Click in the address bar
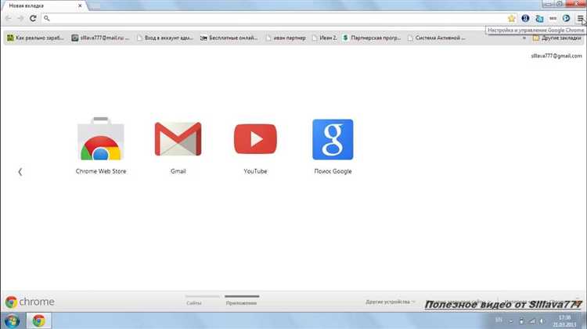Viewport: 587px width, 329px height. (277, 18)
